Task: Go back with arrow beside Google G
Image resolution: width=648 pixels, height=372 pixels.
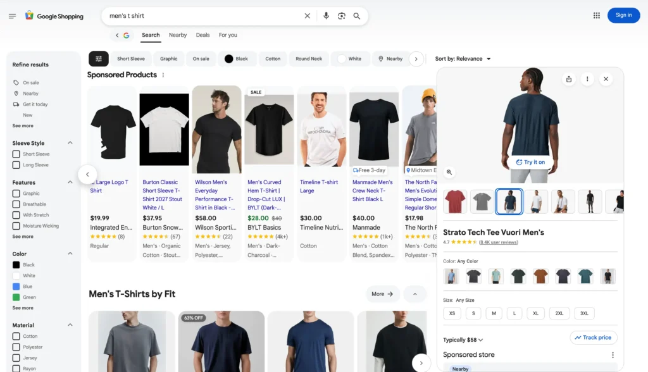Action: tap(117, 35)
